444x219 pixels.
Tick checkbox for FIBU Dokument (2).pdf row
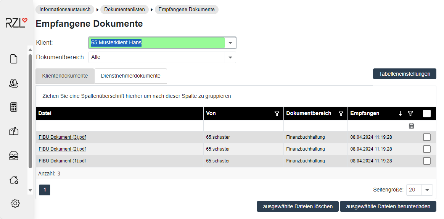click(x=426, y=149)
